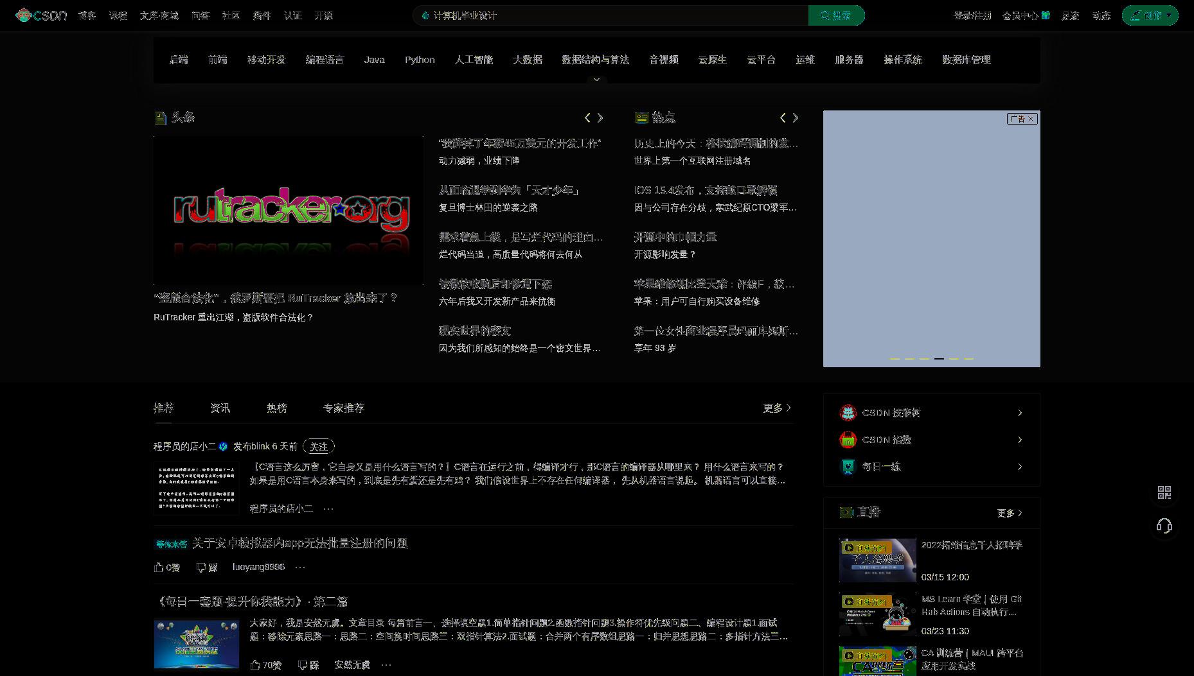This screenshot has width=1194, height=676.
Task: Select the 人工智能 category tab
Action: click(x=474, y=60)
